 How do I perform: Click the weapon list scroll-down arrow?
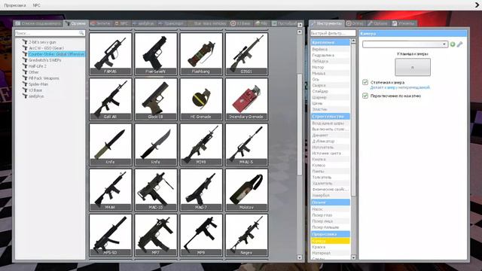[300, 257]
